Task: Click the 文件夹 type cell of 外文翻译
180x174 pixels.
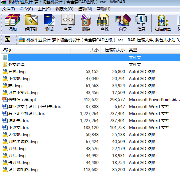Action: coord(135,65)
